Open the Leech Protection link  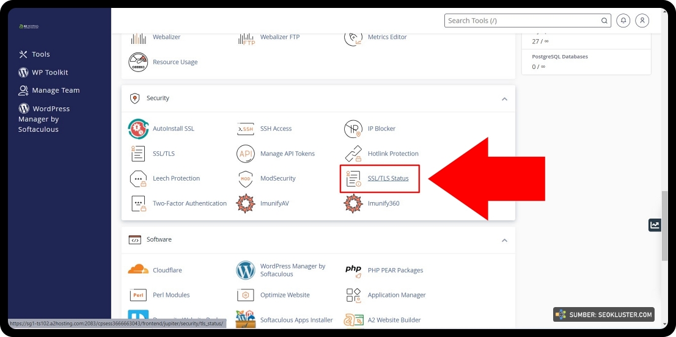(176, 178)
